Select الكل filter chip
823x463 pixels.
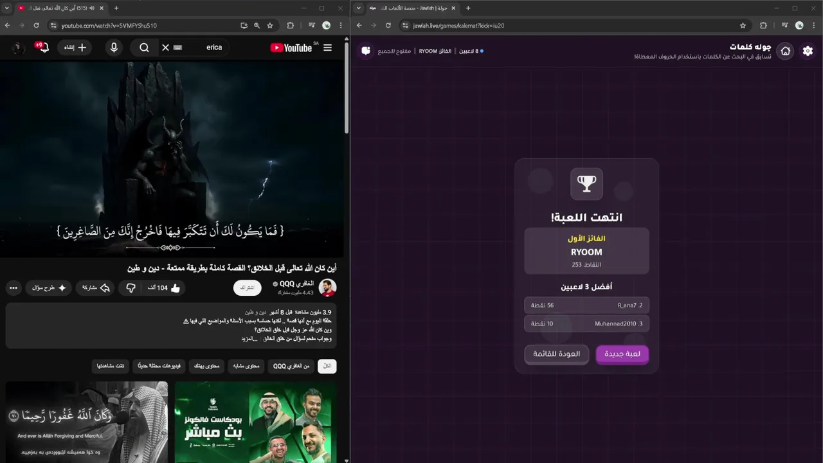[327, 366]
